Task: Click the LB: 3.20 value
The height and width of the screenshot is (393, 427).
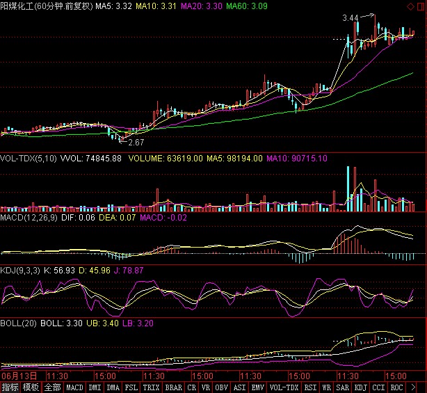Action: click(138, 323)
